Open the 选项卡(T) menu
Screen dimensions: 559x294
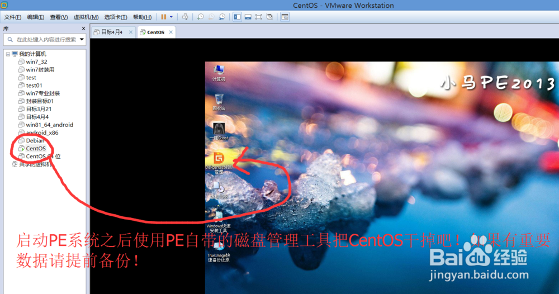tap(116, 17)
